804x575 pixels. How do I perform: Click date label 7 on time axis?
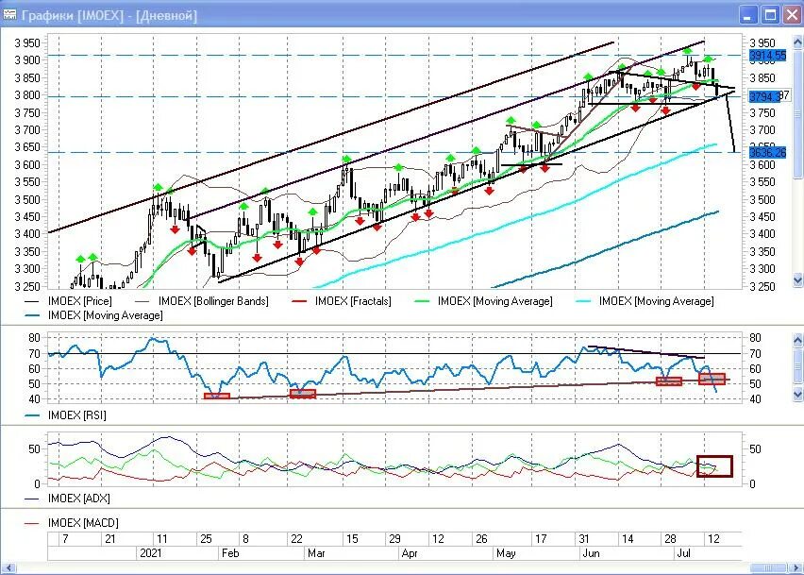65,539
